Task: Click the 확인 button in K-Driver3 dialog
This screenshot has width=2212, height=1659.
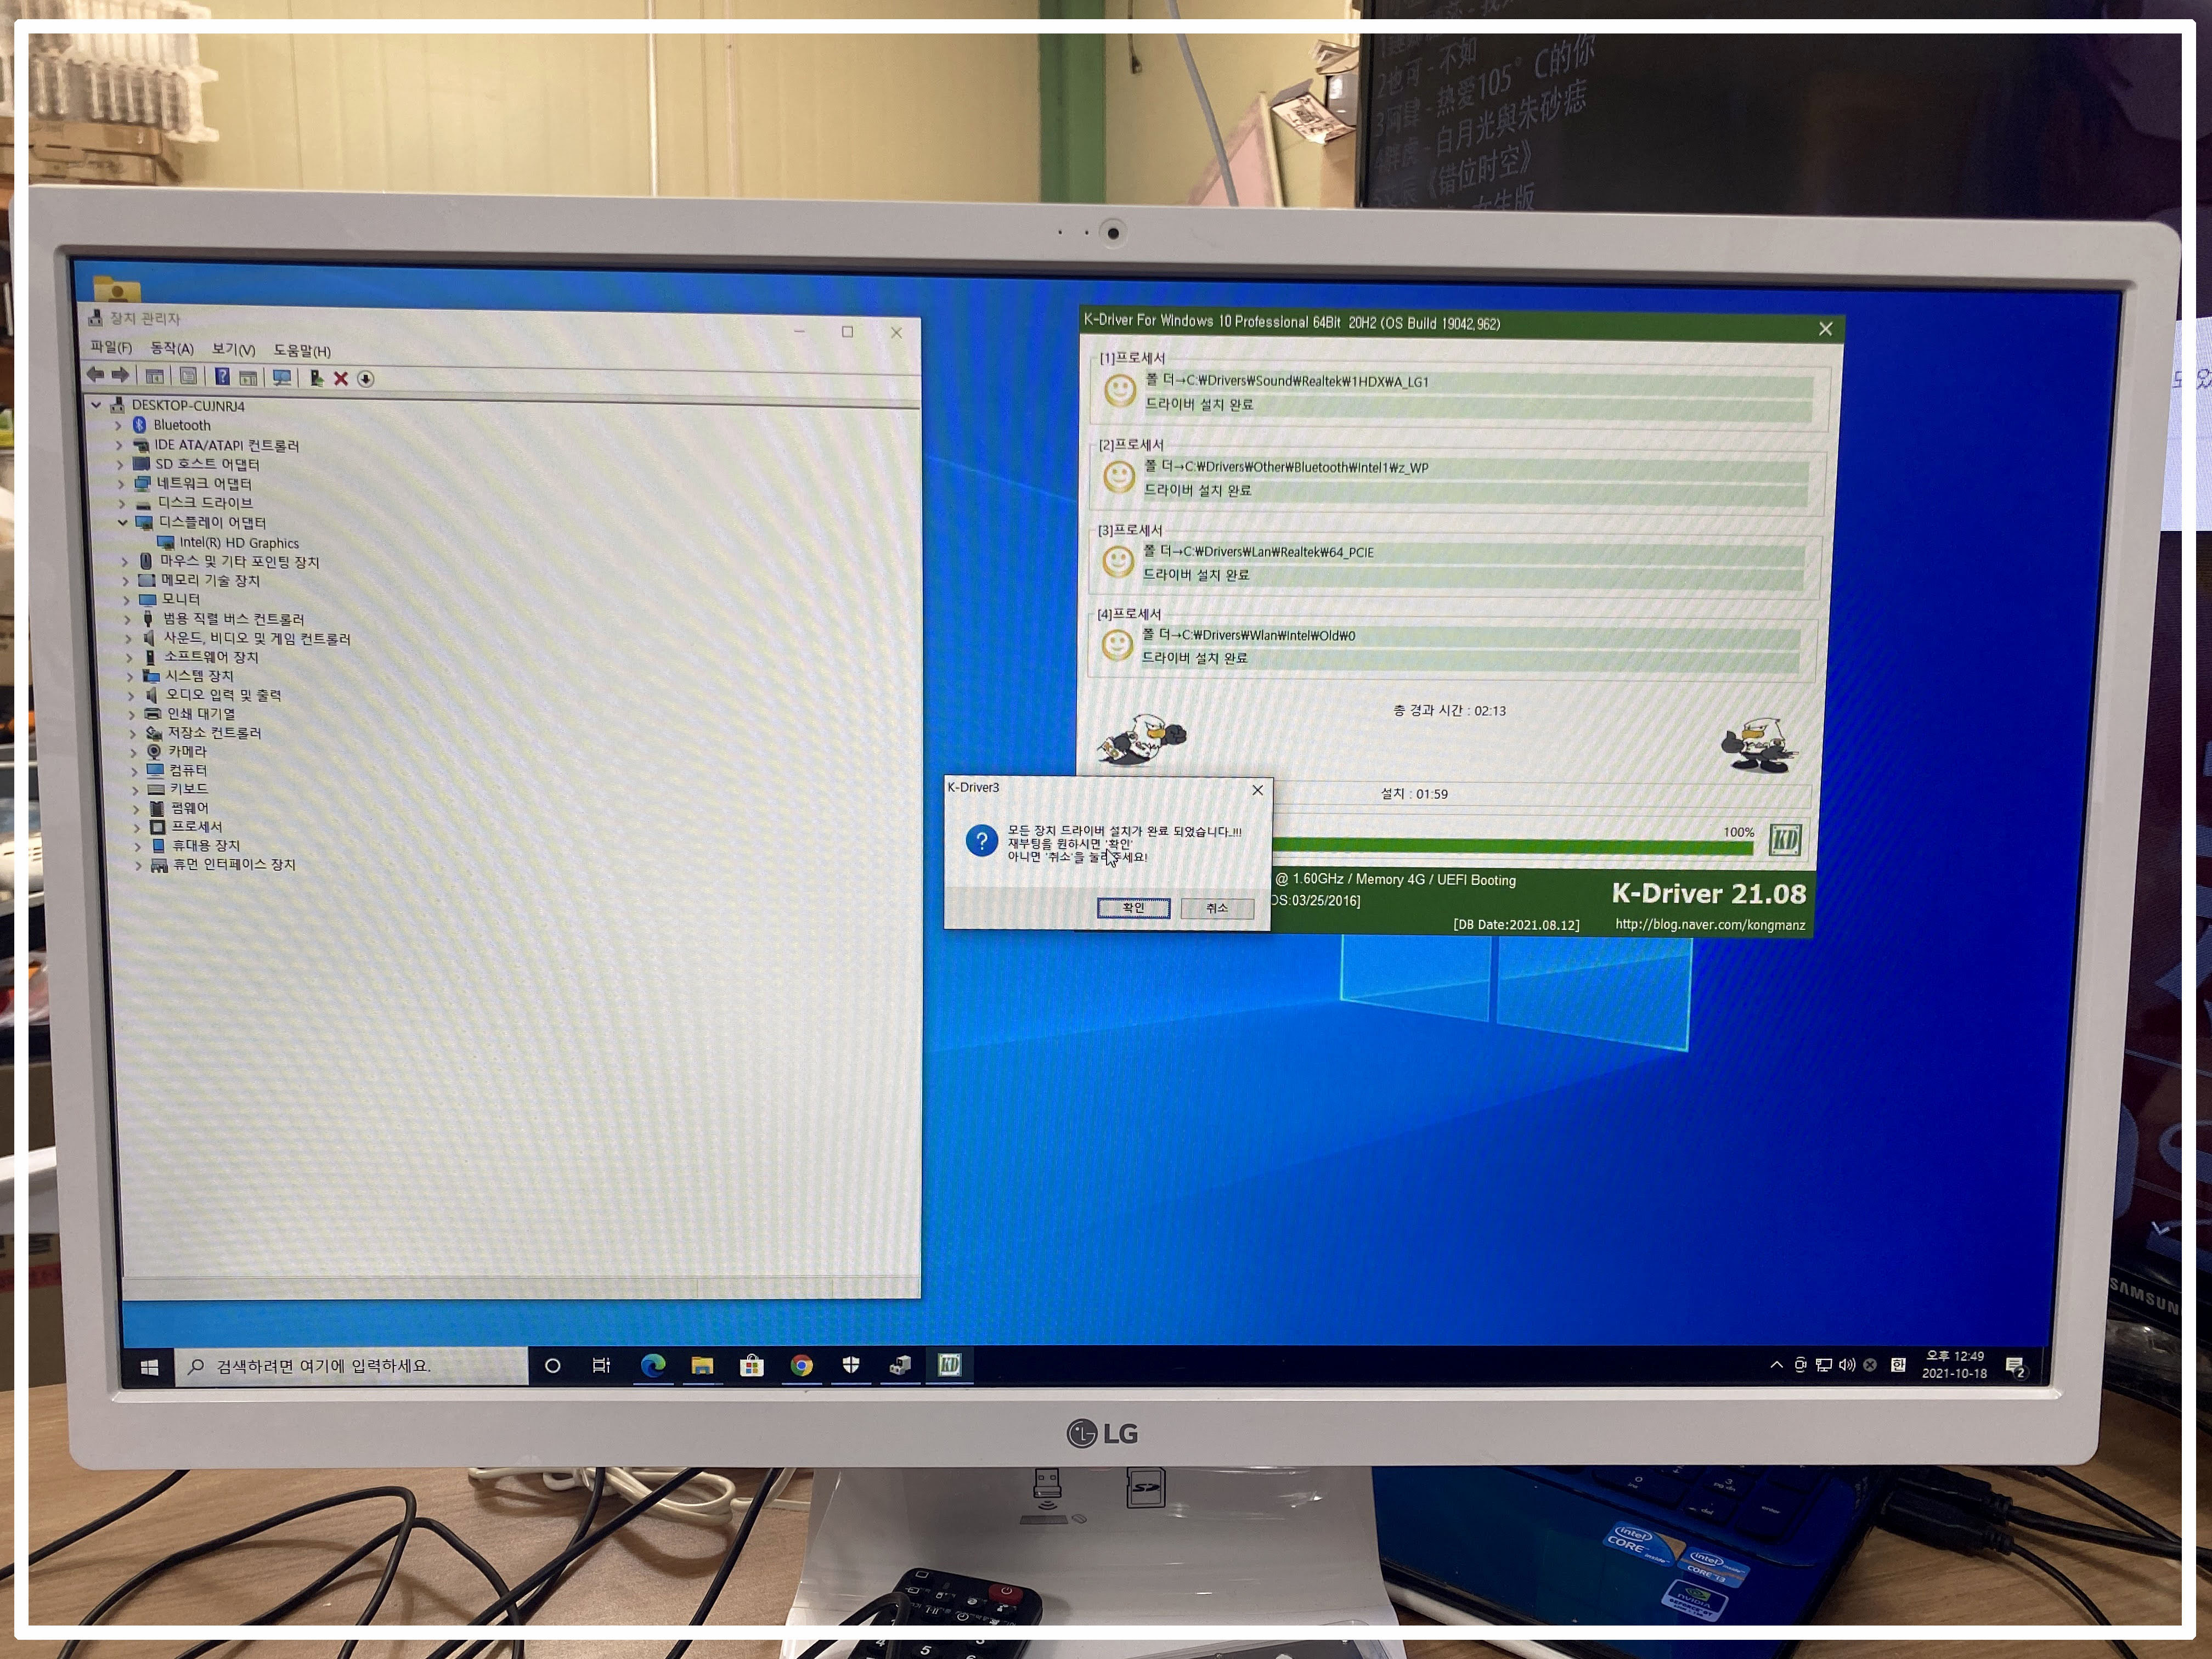Action: pos(1133,908)
